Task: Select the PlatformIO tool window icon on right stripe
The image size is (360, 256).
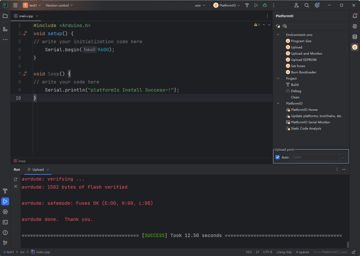Action: (x=355, y=47)
